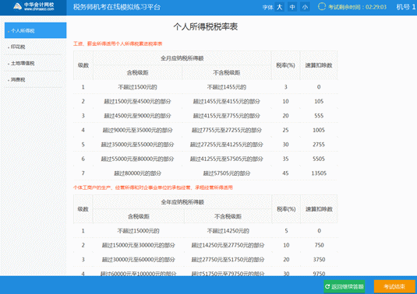Click quick deduction value 13505
This screenshot has height=294, width=417.
click(319, 173)
